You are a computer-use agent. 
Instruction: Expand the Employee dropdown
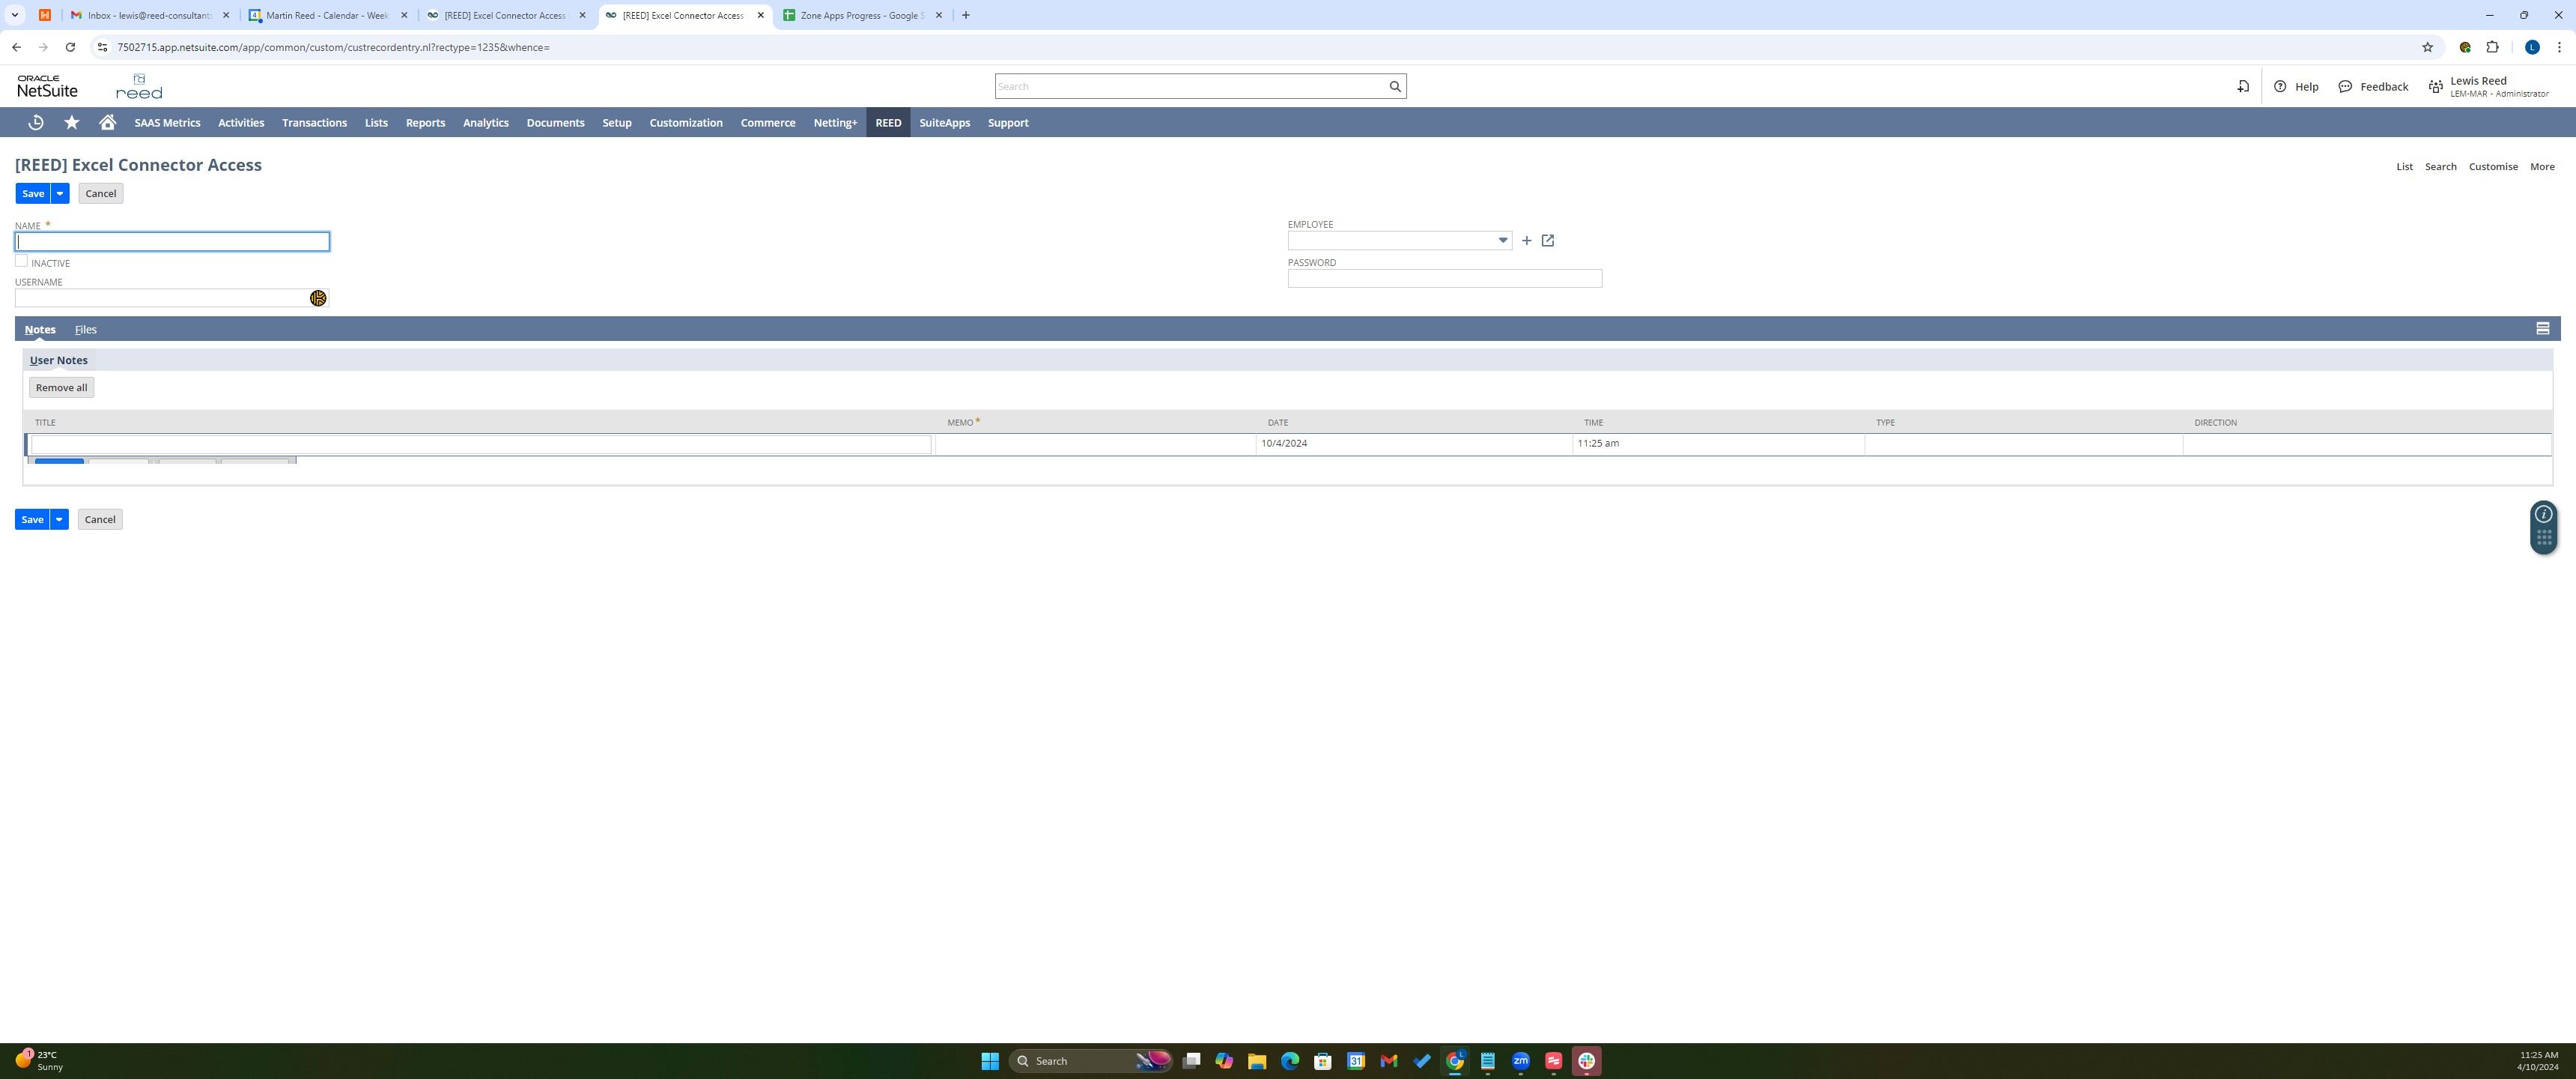coord(1502,241)
